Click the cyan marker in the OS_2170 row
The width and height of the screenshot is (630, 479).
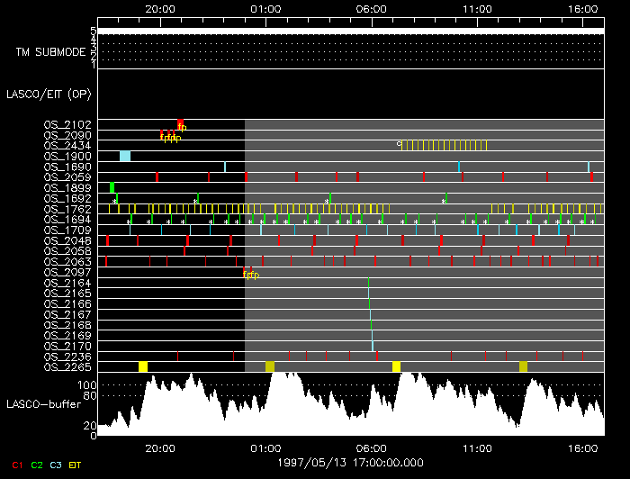[372, 346]
